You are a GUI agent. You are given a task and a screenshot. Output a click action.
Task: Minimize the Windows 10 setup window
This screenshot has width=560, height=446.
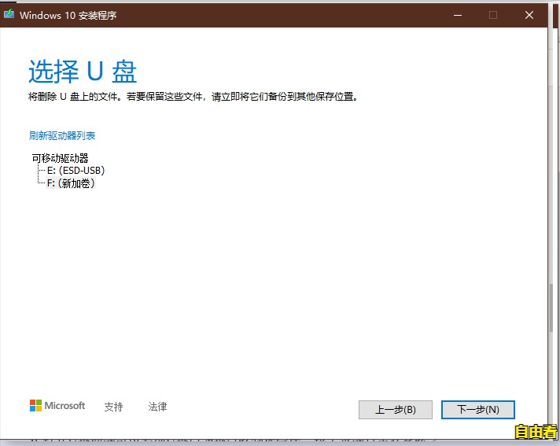pyautogui.click(x=458, y=15)
